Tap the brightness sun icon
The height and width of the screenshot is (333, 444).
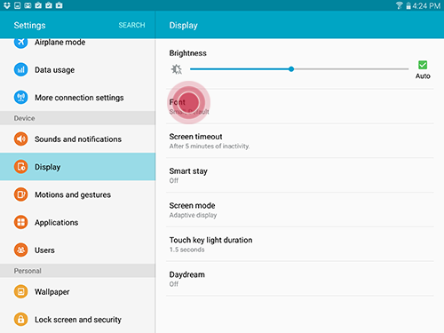click(x=177, y=69)
